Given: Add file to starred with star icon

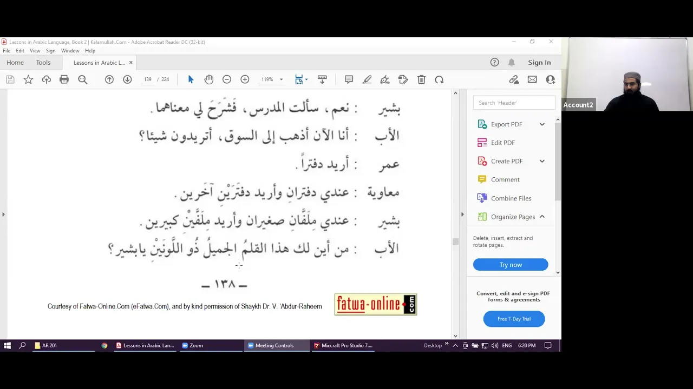Looking at the screenshot, I should [28, 79].
